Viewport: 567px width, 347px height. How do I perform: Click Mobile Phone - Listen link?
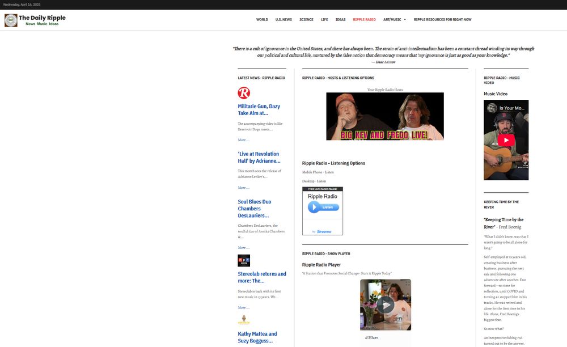tap(318, 172)
